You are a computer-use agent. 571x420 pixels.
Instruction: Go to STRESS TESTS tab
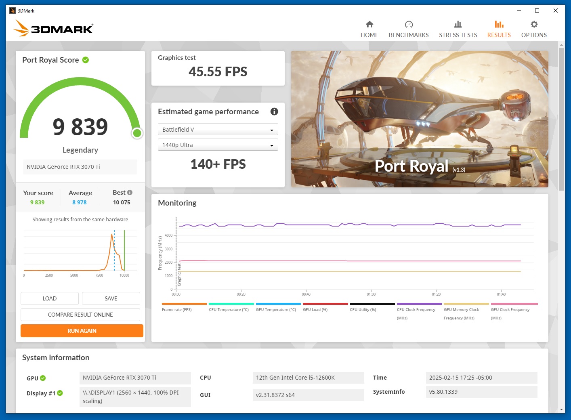(458, 29)
